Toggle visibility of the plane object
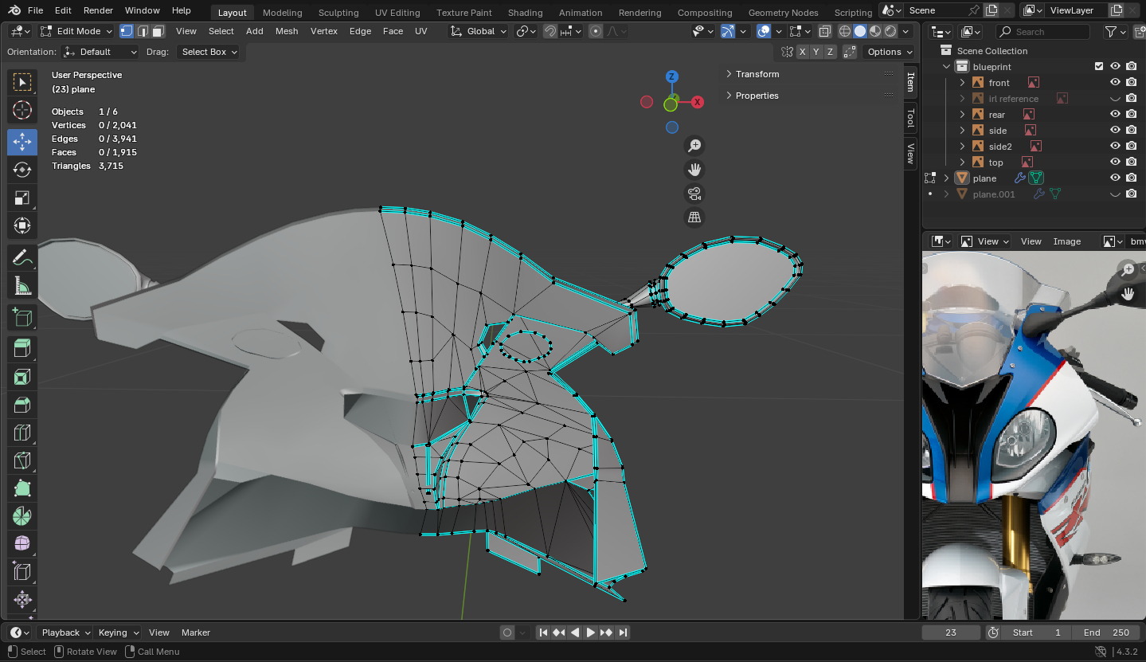 tap(1115, 178)
